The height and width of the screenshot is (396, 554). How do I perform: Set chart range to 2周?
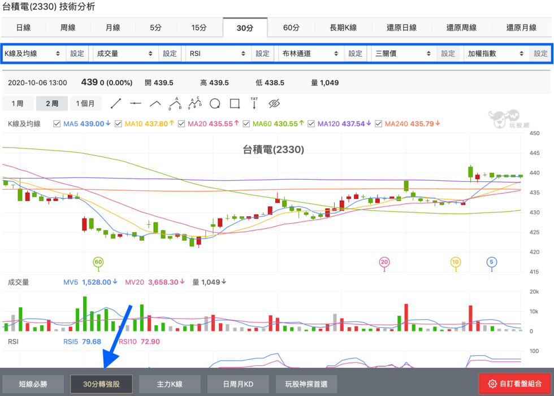click(x=52, y=103)
